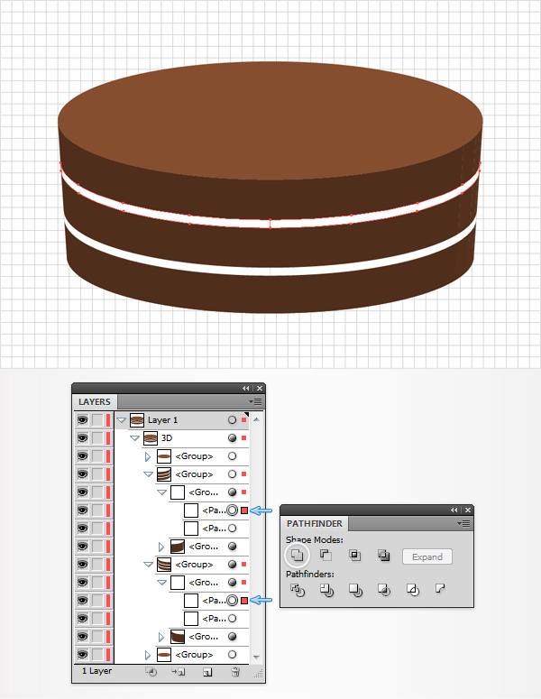Collapse the Layers panel with double arrows
Image resolution: width=541 pixels, height=699 pixels.
click(245, 389)
